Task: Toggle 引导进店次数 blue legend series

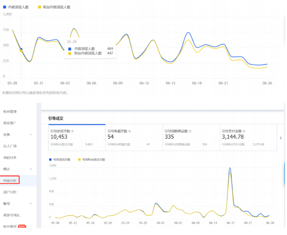Action: pos(61,159)
